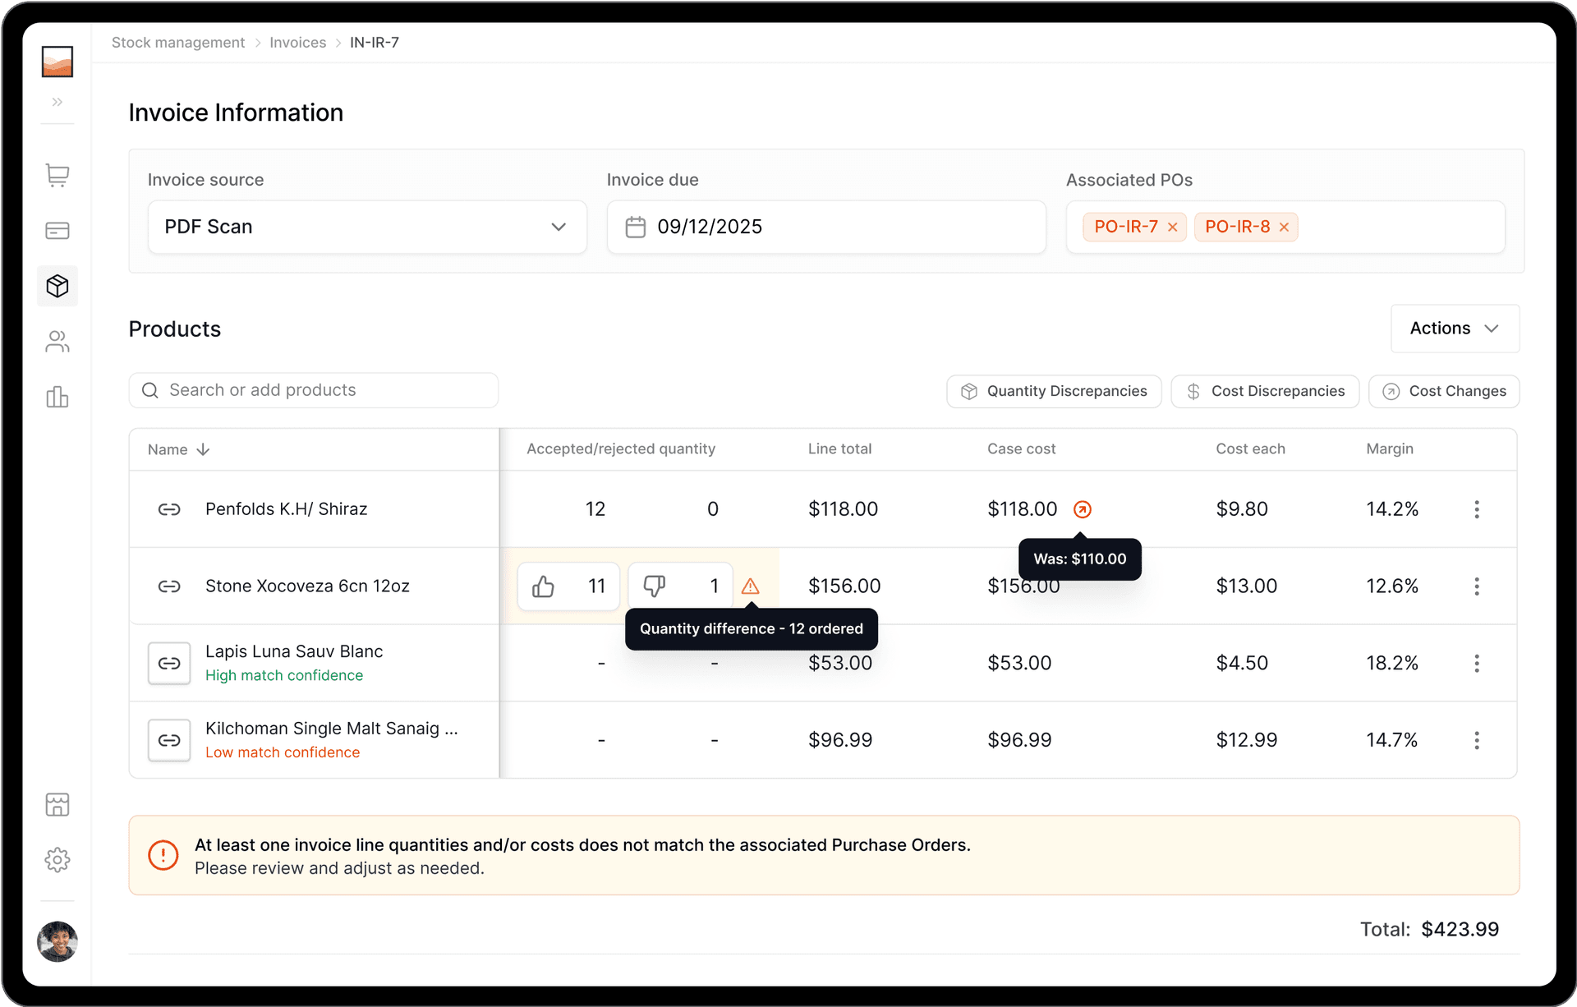The width and height of the screenshot is (1577, 1007).
Task: Open the Invoice source dropdown
Action: (x=367, y=227)
